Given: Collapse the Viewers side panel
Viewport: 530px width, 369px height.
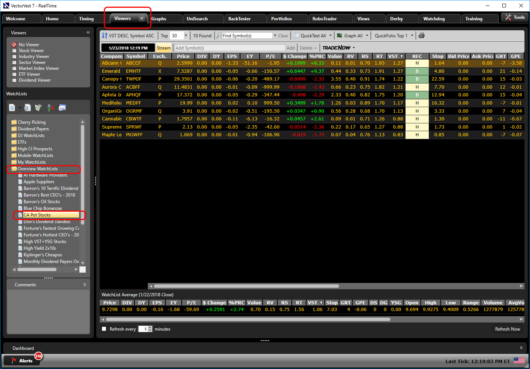Looking at the screenshot, I should click(88, 33).
